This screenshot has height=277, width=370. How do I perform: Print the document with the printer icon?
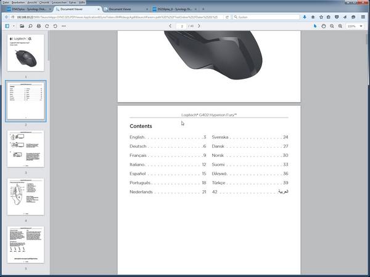pyautogui.click(x=39, y=26)
